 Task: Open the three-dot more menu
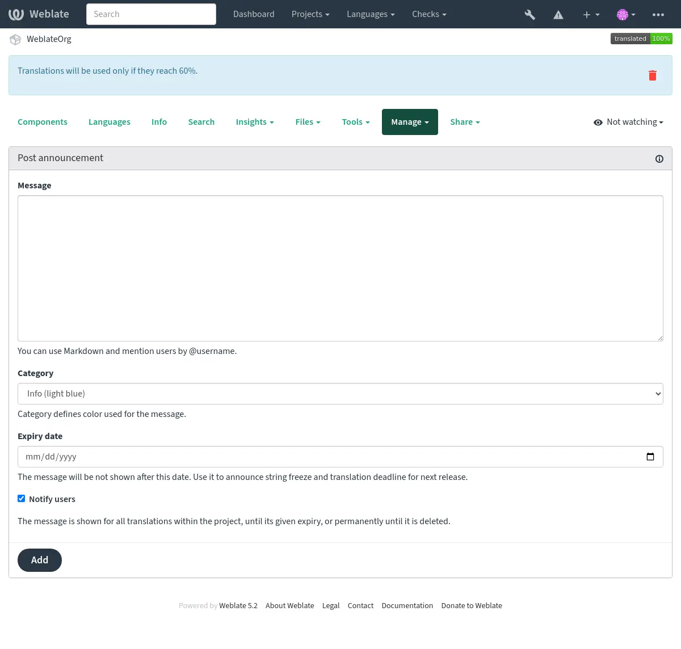point(658,15)
